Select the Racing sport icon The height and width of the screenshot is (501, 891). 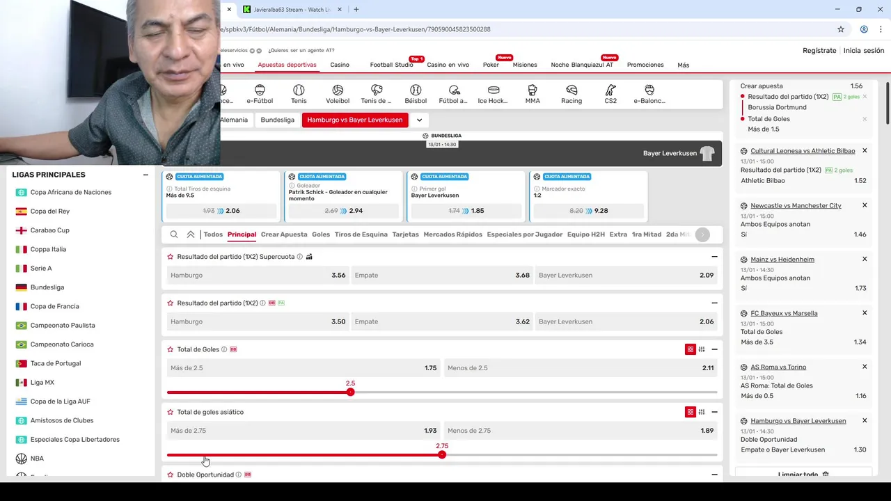pyautogui.click(x=571, y=95)
